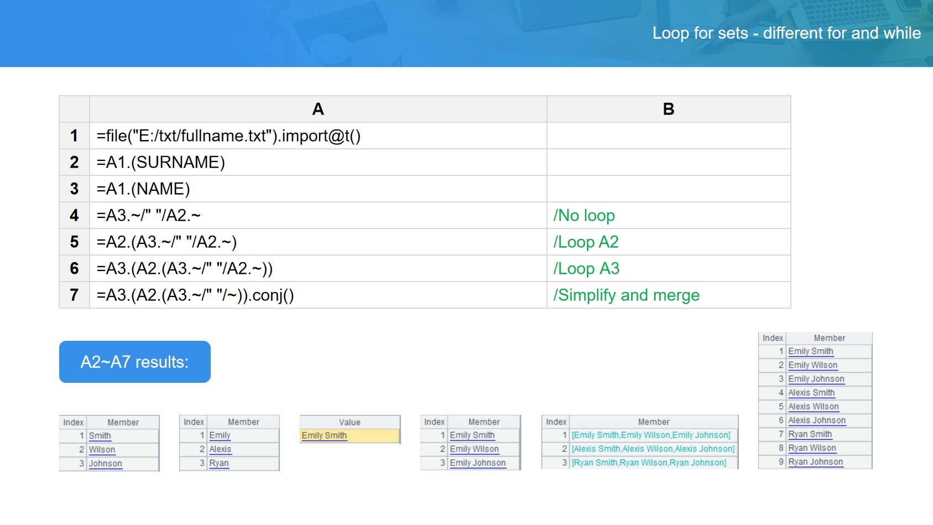Select the =A1.(SURNAME) formula cell
This screenshot has height=525, width=933.
[161, 163]
